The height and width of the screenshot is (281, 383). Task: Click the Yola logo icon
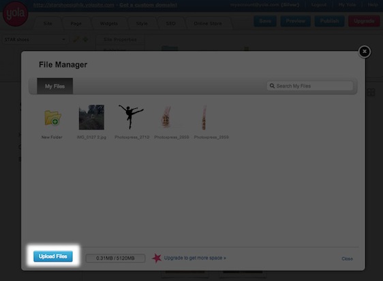tap(15, 14)
